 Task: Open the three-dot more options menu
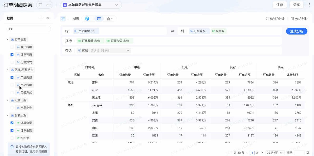pos(310,5)
